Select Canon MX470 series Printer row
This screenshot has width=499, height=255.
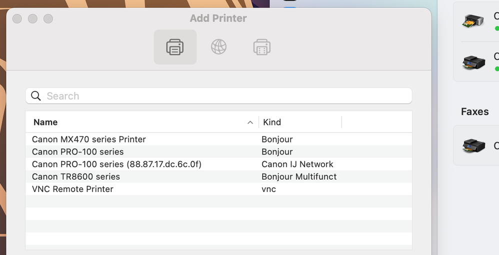tap(218, 139)
